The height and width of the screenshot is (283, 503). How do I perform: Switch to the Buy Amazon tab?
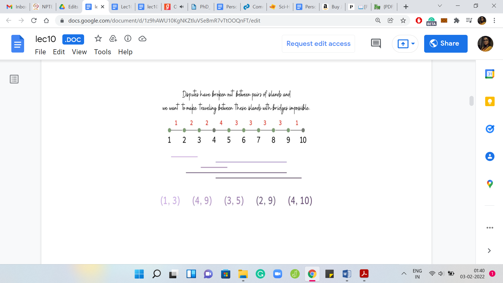click(332, 7)
